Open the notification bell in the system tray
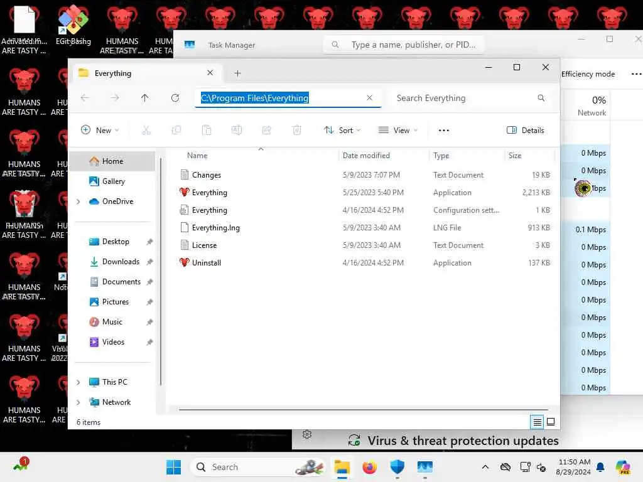This screenshot has height=482, width=643. pyautogui.click(x=600, y=467)
